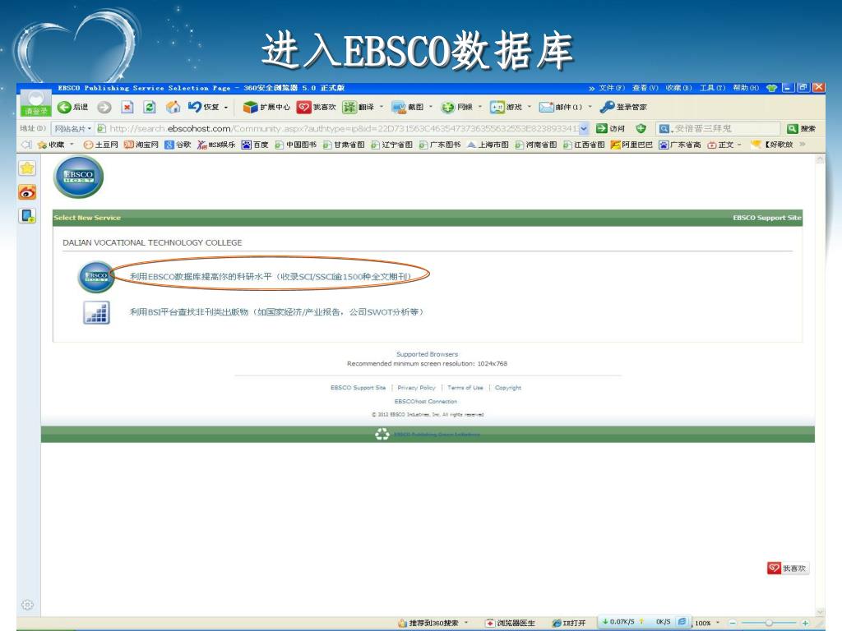Click the mobile device icon in sidebar
Image resolution: width=842 pixels, height=631 pixels.
[x=27, y=216]
